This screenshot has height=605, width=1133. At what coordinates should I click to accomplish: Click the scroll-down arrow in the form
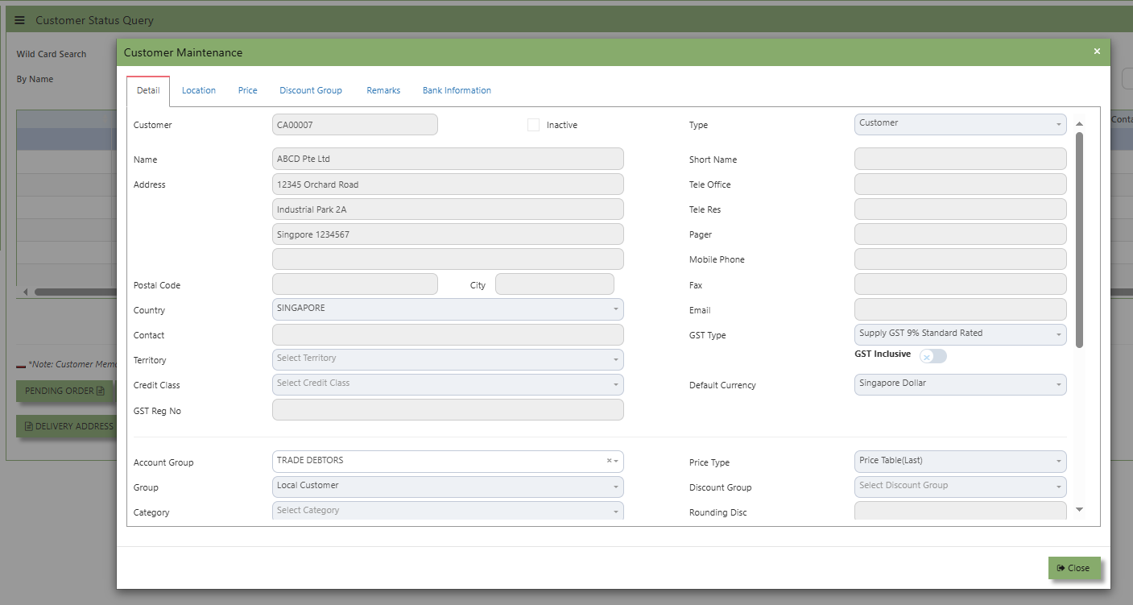pyautogui.click(x=1079, y=509)
